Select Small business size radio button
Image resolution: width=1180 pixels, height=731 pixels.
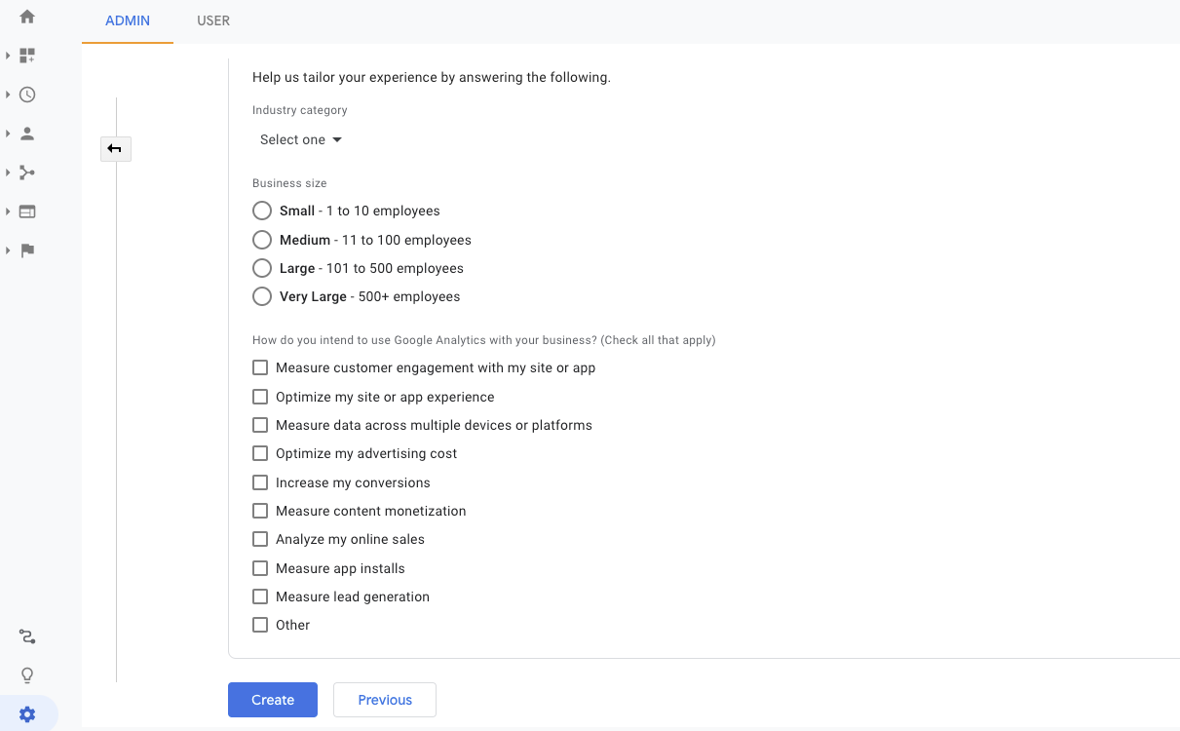(261, 211)
